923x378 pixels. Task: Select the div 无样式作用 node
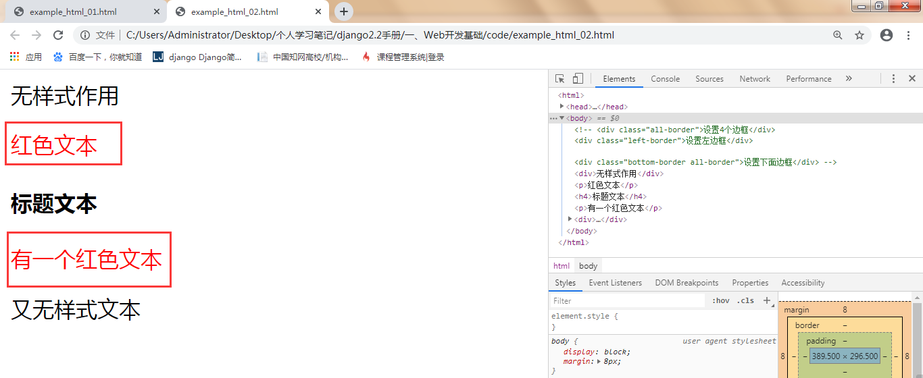pos(620,173)
